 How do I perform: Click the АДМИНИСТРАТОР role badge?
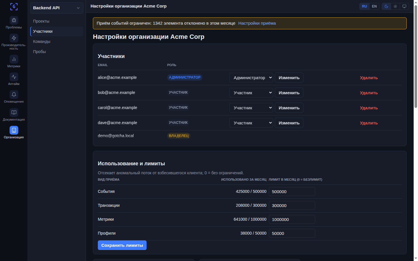(x=185, y=77)
